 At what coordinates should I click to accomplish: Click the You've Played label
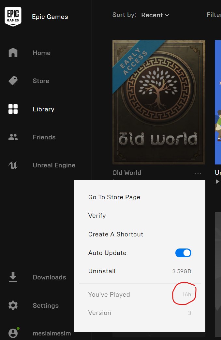[x=109, y=294]
